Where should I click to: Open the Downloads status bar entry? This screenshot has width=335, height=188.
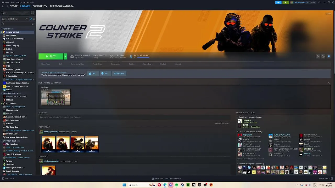click(x=167, y=178)
